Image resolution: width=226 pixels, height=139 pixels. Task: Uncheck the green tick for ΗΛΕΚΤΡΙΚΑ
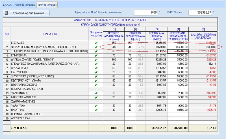96,110
